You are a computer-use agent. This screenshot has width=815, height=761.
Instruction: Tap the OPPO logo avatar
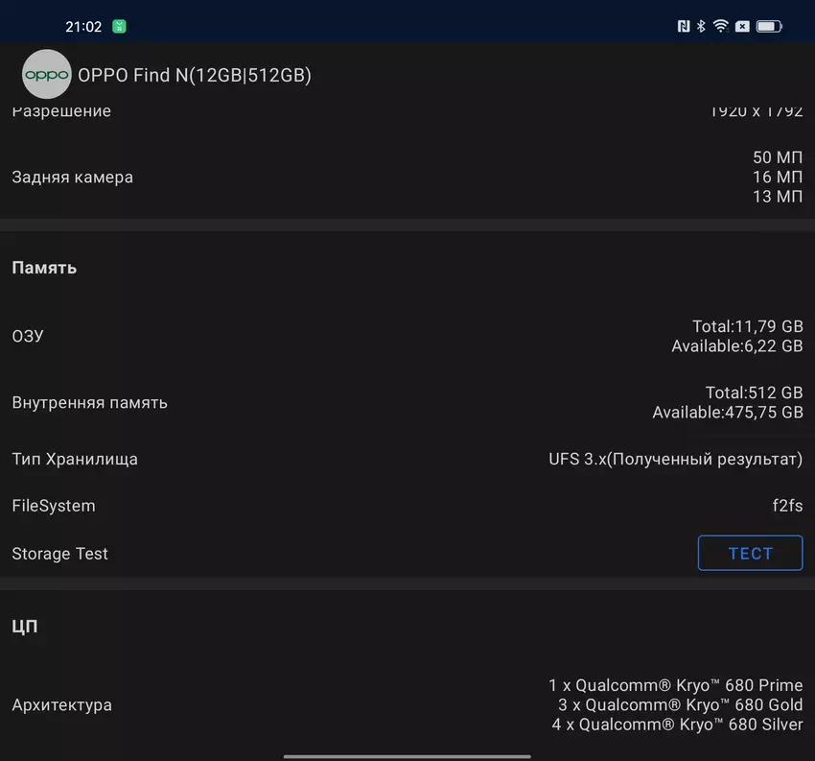pyautogui.click(x=46, y=75)
